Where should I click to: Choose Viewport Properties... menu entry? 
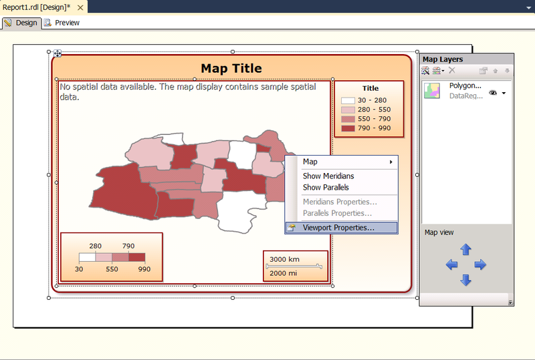tap(341, 228)
